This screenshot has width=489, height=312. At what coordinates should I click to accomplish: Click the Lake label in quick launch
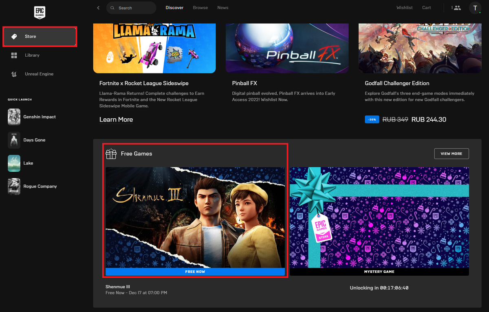pos(28,163)
